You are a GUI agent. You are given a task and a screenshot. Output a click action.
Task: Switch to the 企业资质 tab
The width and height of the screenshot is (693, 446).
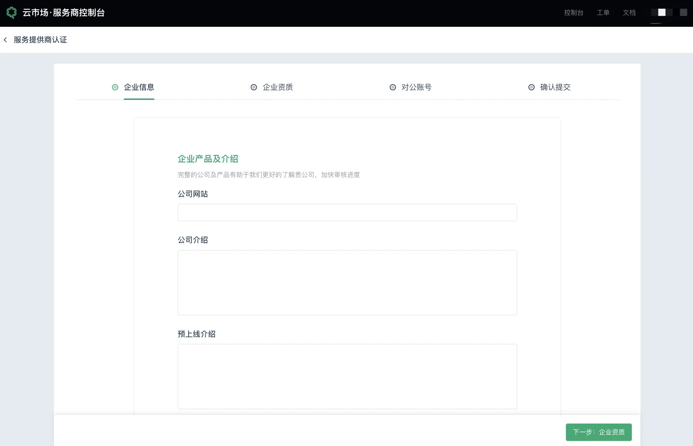[x=278, y=87]
